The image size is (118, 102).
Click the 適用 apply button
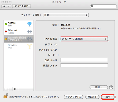click(108, 97)
